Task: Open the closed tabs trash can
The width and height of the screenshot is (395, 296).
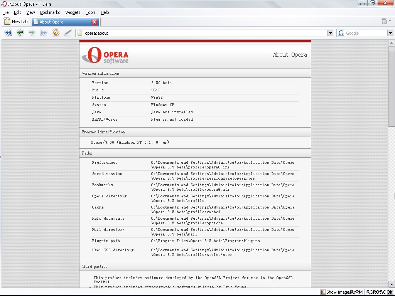Action: 384,21
